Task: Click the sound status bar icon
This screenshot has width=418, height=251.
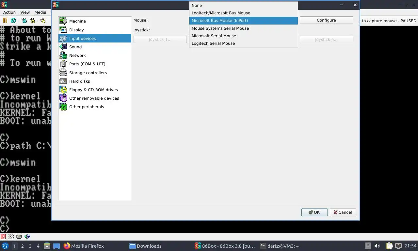Action: (x=27, y=237)
